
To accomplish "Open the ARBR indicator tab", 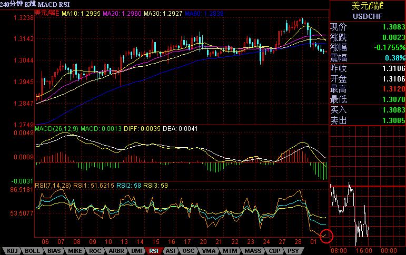I will click(116, 251).
